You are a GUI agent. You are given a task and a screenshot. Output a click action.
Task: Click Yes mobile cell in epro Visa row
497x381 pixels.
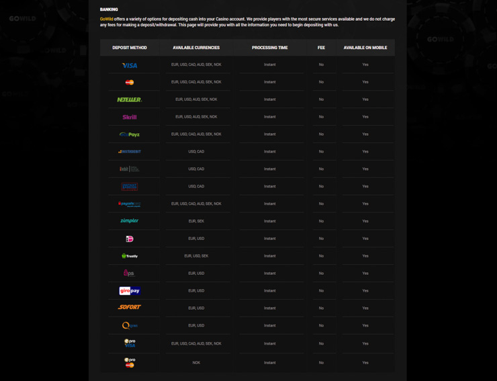[x=365, y=343]
